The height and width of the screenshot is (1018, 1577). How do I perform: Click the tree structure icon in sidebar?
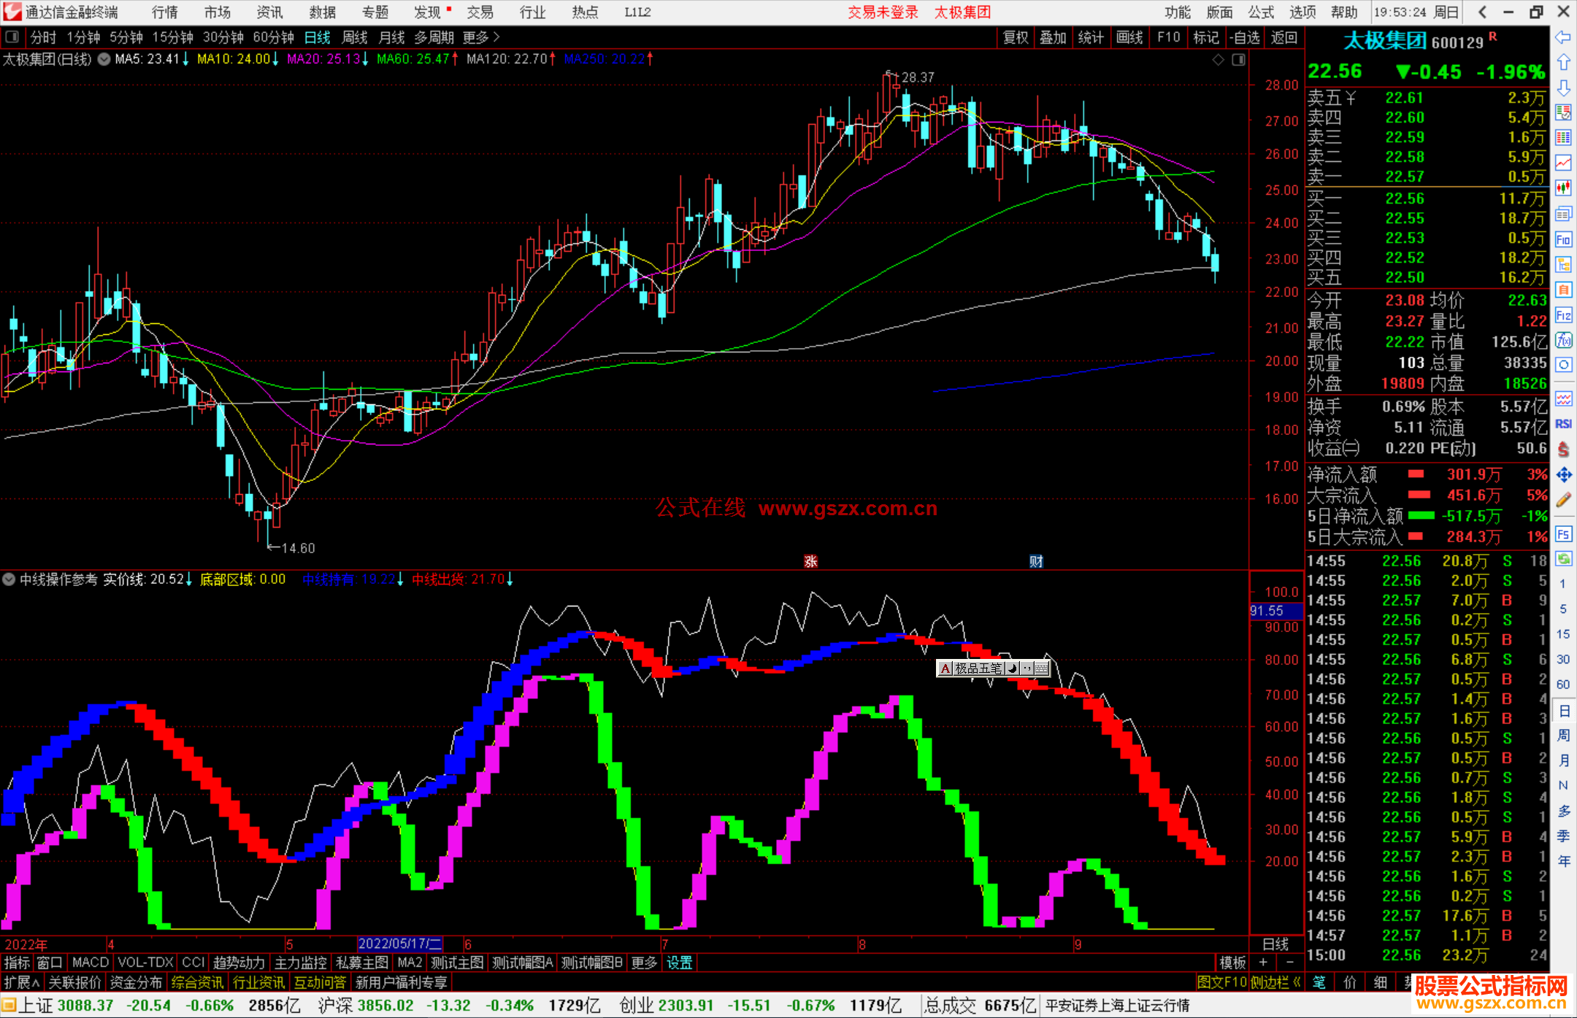[1563, 264]
